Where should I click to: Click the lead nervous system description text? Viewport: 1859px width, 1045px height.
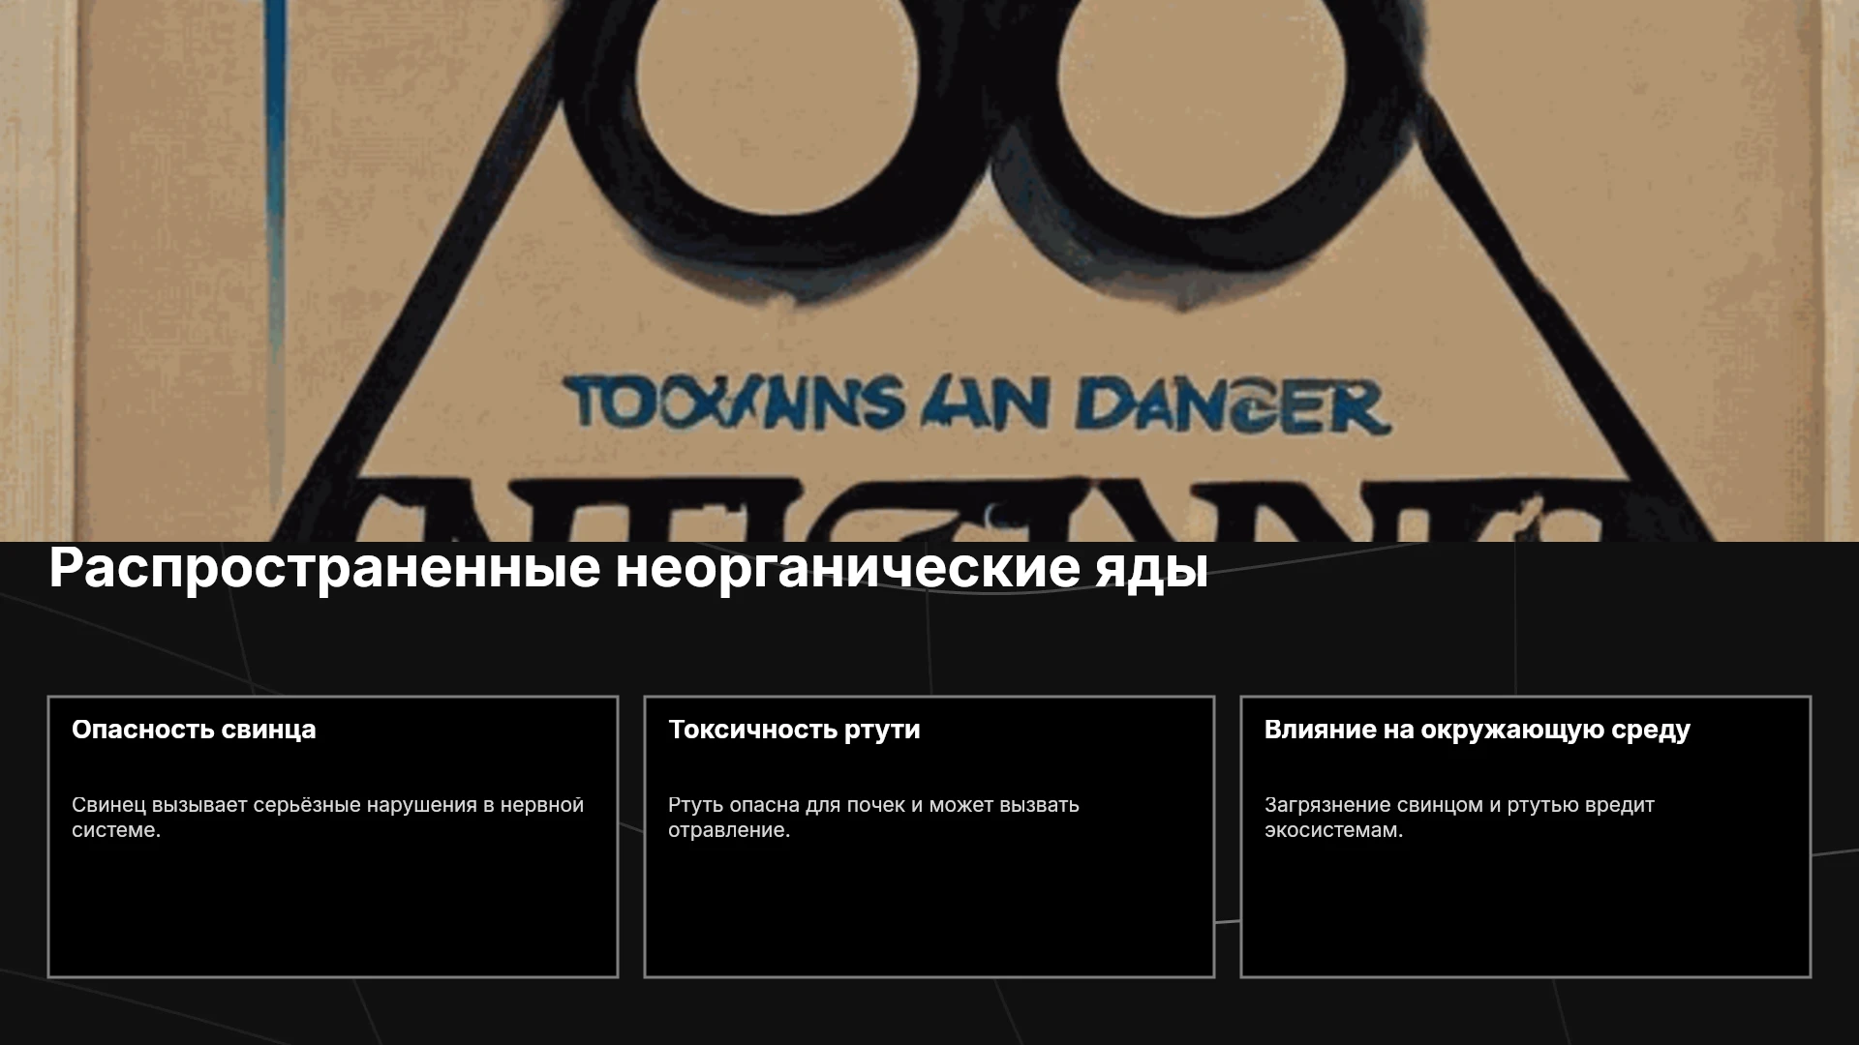[x=327, y=818]
